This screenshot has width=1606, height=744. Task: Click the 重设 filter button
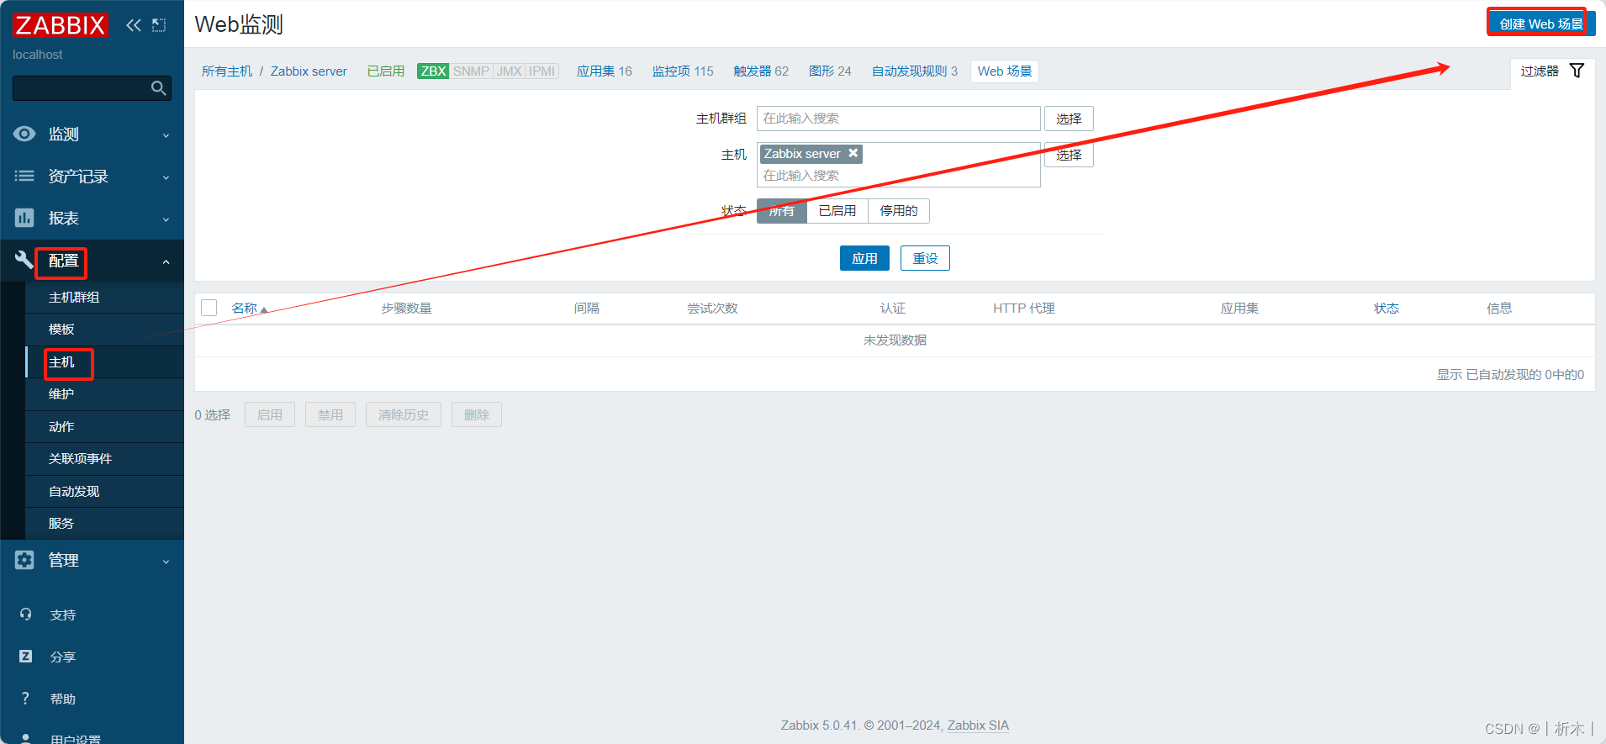click(x=925, y=258)
